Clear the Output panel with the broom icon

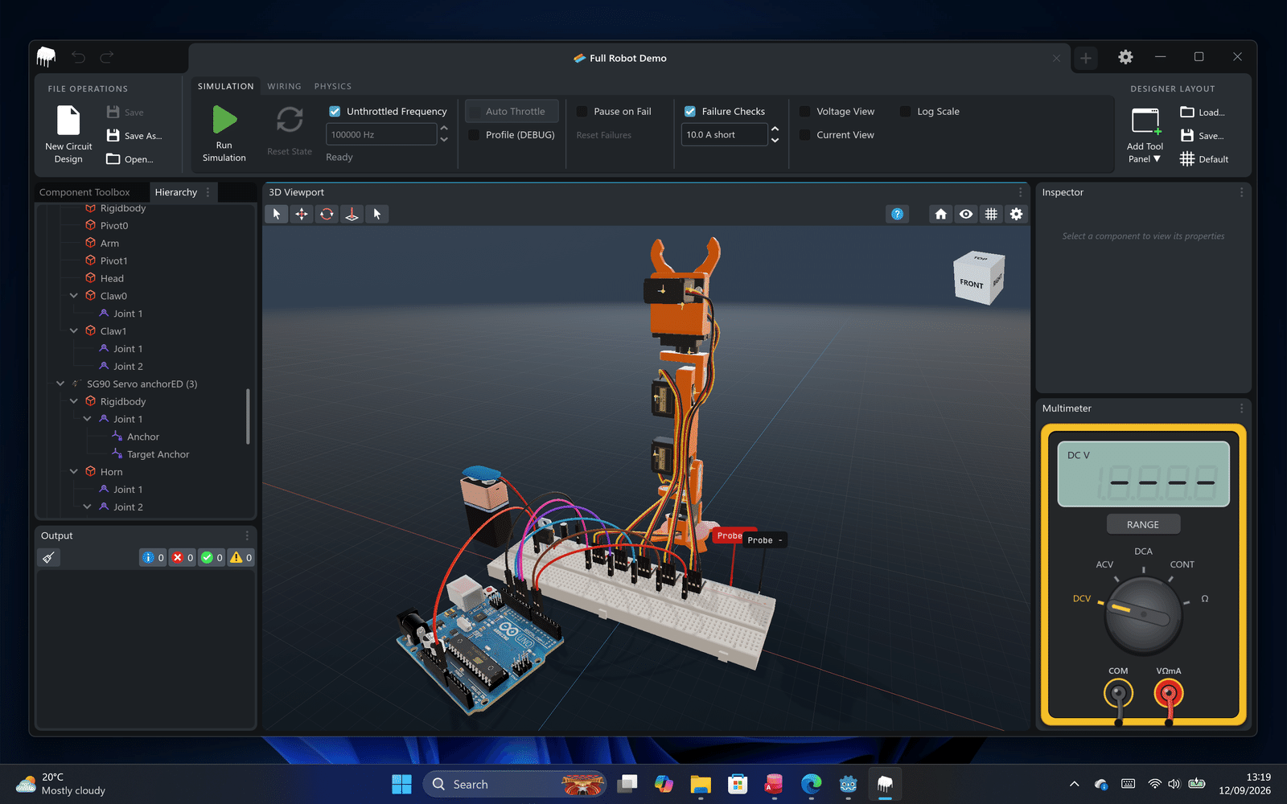coord(48,557)
